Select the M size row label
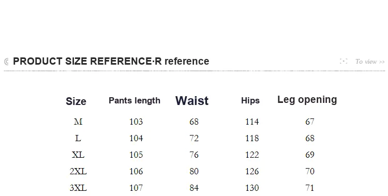388x196 pixels. coord(78,122)
